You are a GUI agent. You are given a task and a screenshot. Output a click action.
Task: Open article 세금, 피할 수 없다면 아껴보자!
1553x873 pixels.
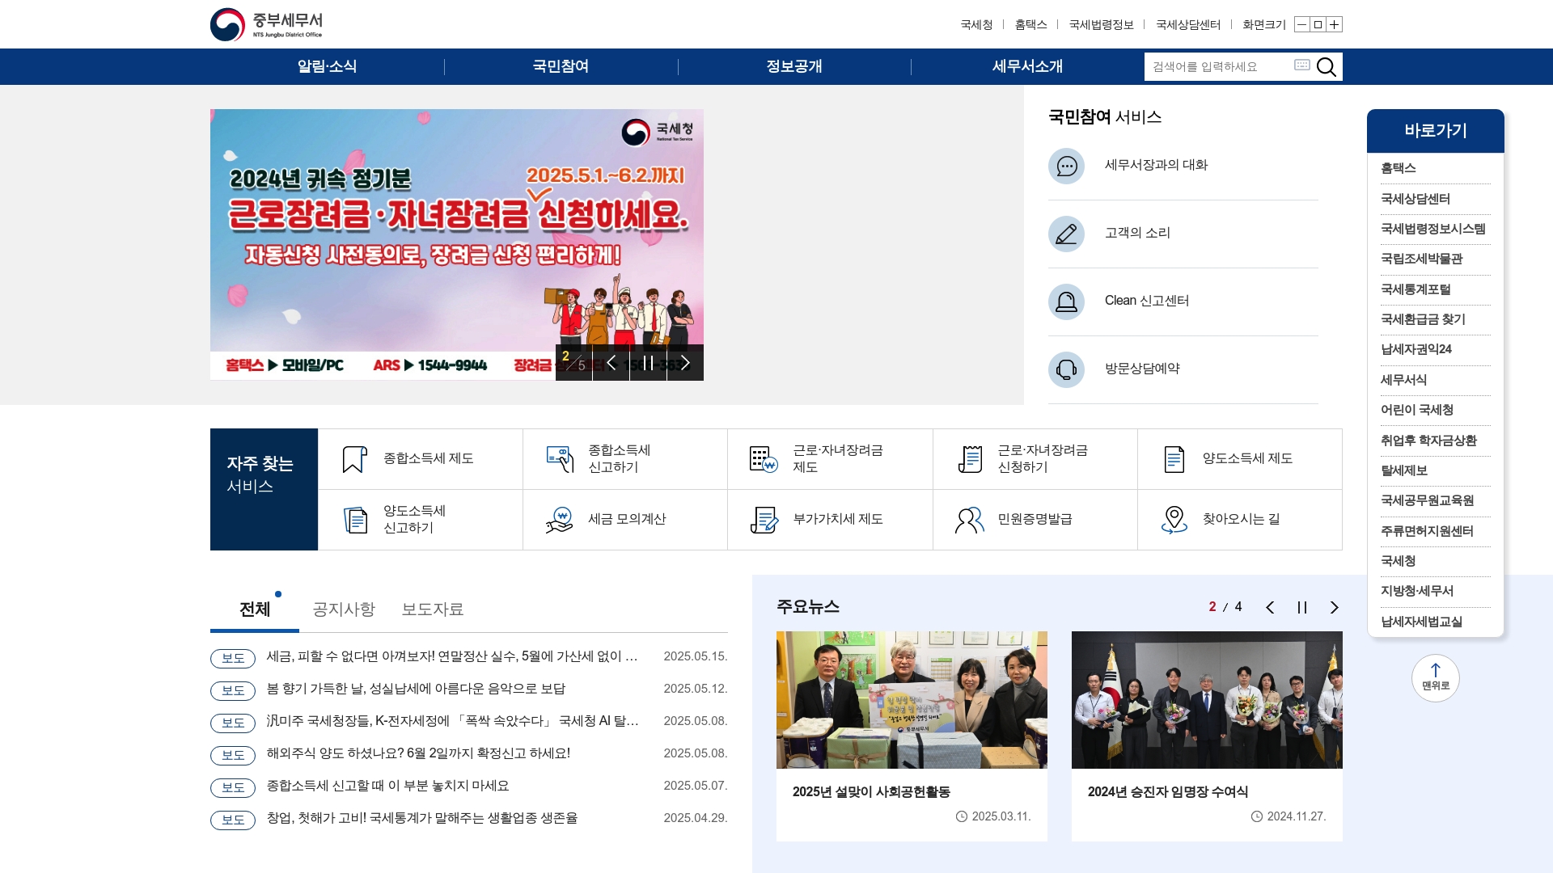coord(452,656)
